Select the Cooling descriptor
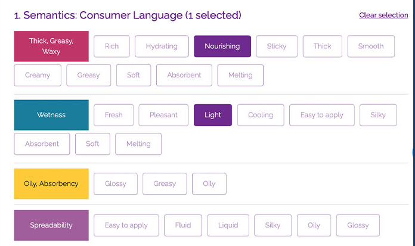415x246 pixels. point(261,115)
